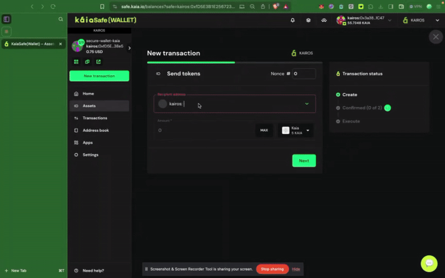Click the Amount input field
Image resolution: width=445 pixels, height=278 pixels.
tap(205, 130)
